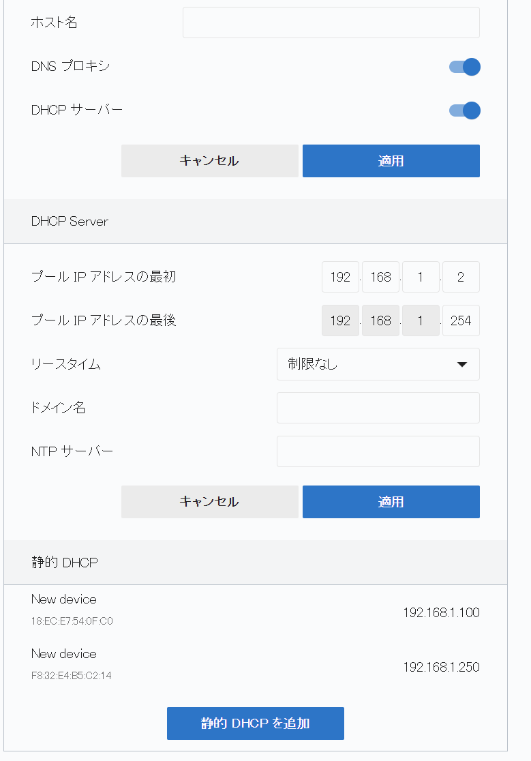The height and width of the screenshot is (761, 531).
Task: Apply the DHCP Server pool settings
Action: coord(391,502)
